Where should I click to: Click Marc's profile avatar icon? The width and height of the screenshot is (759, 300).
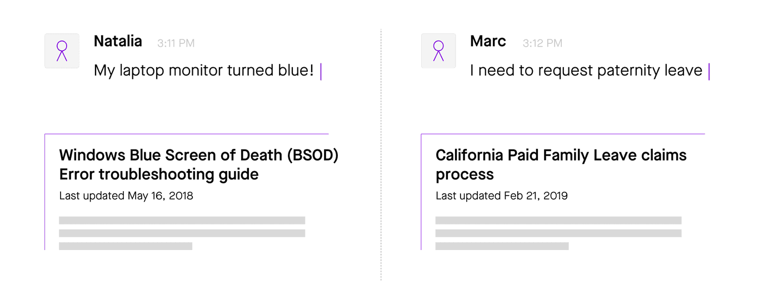point(438,51)
